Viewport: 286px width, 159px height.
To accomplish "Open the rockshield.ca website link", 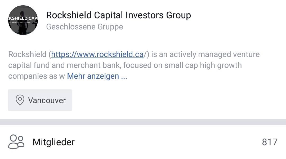I will (x=97, y=54).
